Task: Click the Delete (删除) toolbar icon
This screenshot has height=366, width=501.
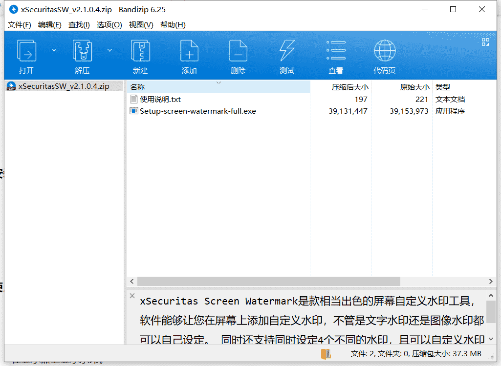Action: point(238,51)
